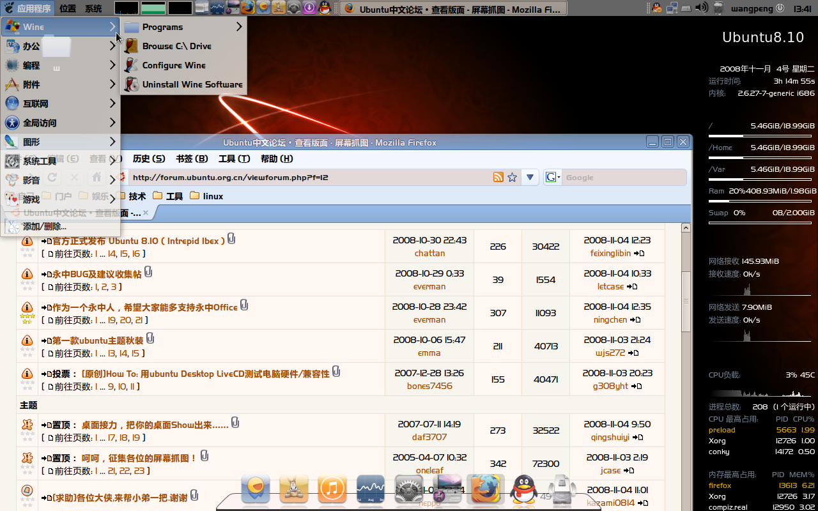This screenshot has height=511, width=818.
Task: Choose 添加/删除... in applications menu
Action: point(60,226)
